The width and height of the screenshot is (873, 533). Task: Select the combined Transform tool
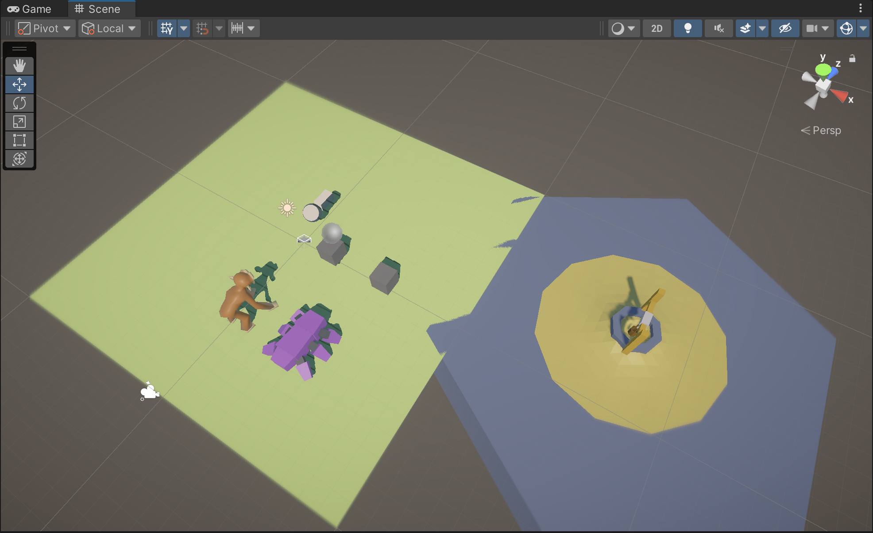[x=19, y=159]
